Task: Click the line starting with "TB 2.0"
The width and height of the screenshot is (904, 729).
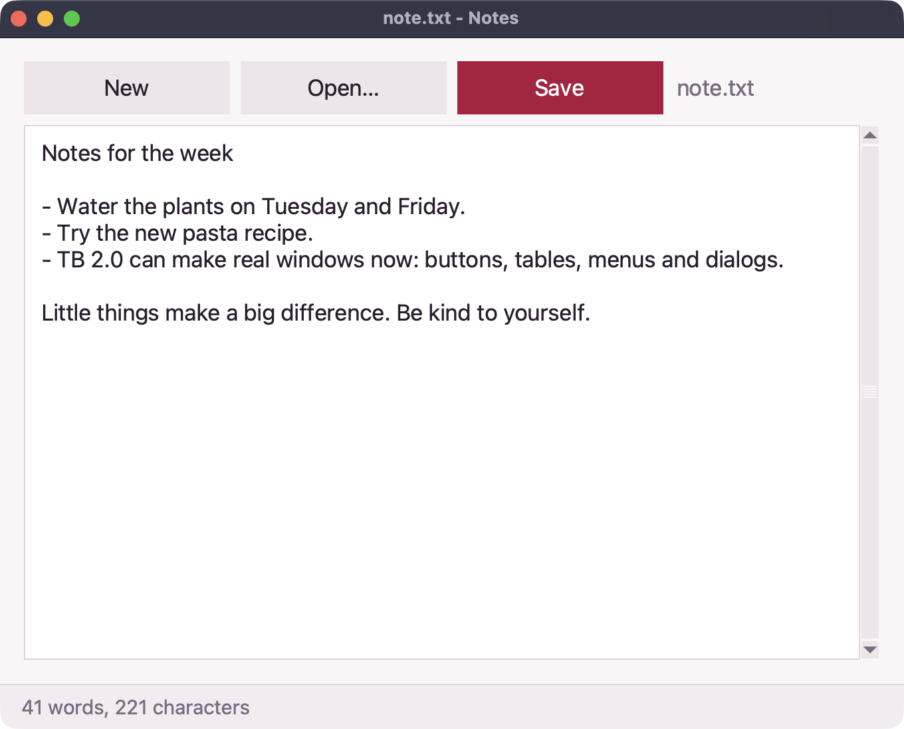Action: point(413,259)
